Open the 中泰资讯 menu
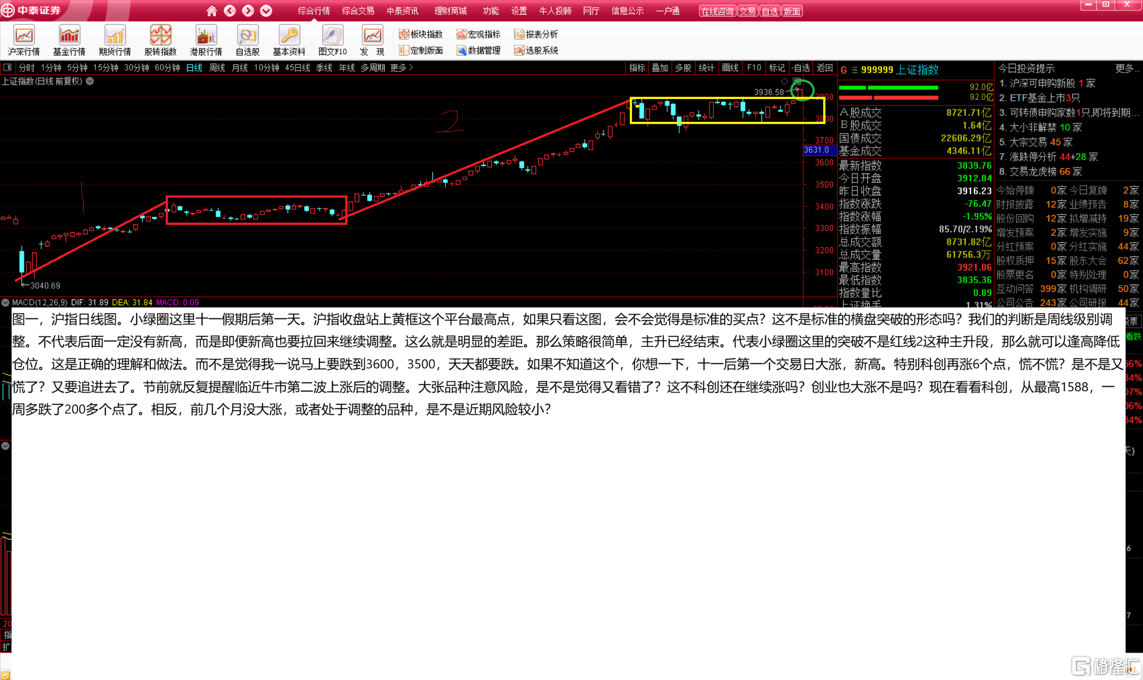 (402, 11)
